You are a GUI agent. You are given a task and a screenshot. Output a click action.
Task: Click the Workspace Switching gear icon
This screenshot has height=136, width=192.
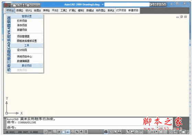pyautogui.click(x=171, y=132)
